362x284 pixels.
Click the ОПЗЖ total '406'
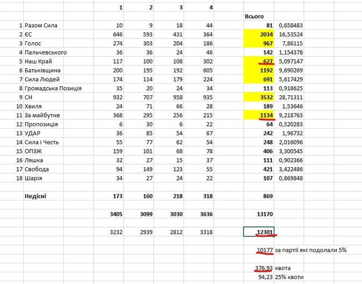268,151
